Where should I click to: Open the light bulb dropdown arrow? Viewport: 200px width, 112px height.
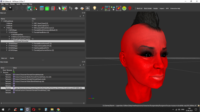pyautogui.click(x=97, y=10)
